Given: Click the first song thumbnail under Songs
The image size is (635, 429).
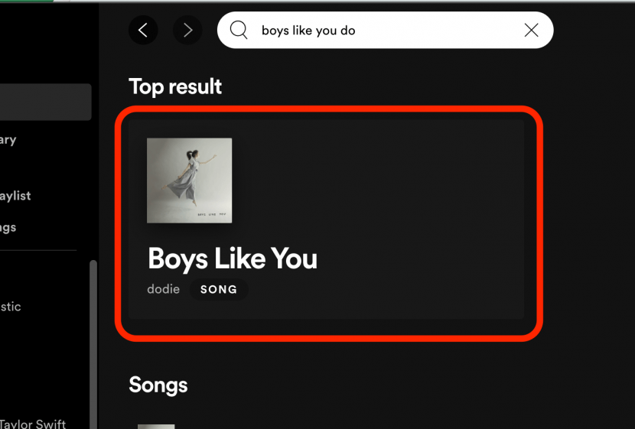Looking at the screenshot, I should tap(156, 426).
